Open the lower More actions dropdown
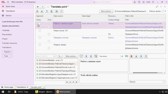Viewport: 168px width, 94px height. (71, 56)
